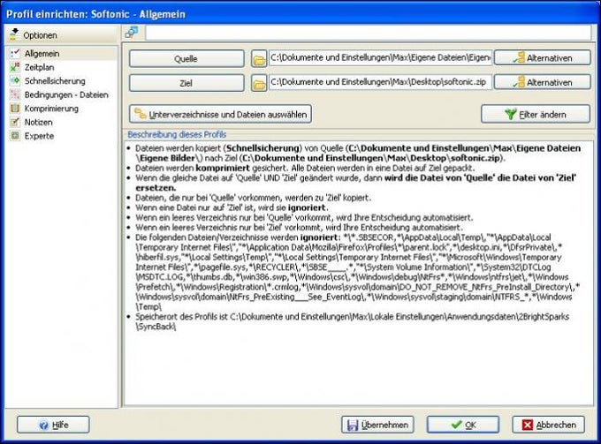Viewport: 601px width, 444px height.
Task: Open the Experte settings page
Action: [39, 136]
